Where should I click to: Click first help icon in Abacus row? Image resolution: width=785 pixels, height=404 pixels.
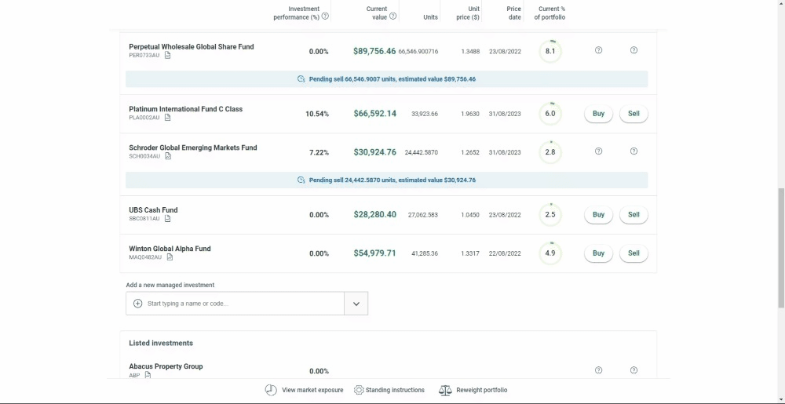pos(598,370)
